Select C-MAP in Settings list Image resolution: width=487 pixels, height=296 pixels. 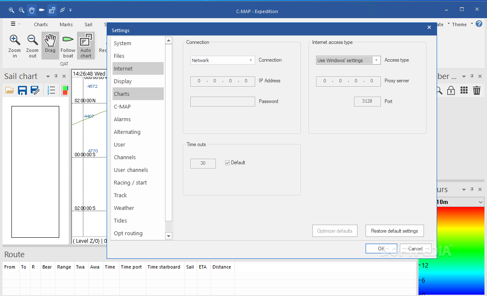pyautogui.click(x=138, y=107)
